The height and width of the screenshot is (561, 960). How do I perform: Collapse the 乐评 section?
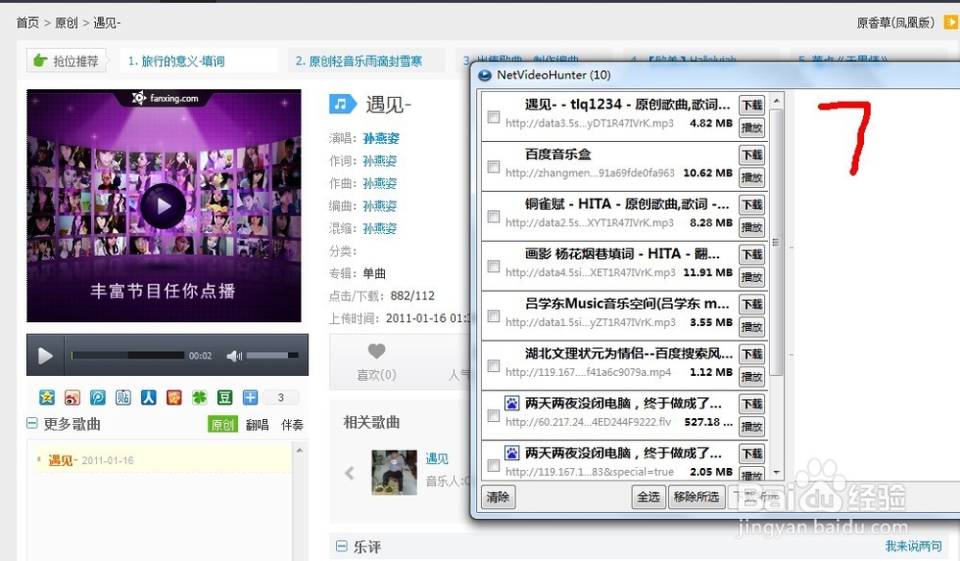click(x=342, y=547)
